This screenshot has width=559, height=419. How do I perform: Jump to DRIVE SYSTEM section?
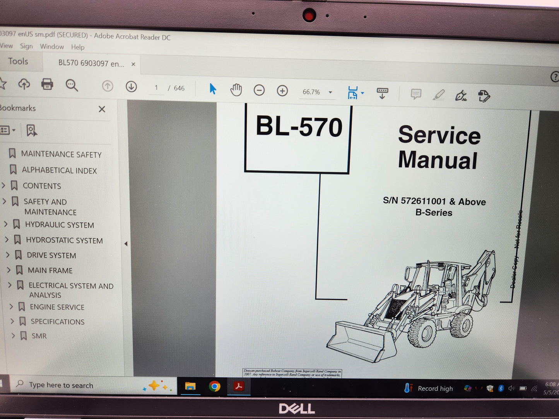click(51, 255)
